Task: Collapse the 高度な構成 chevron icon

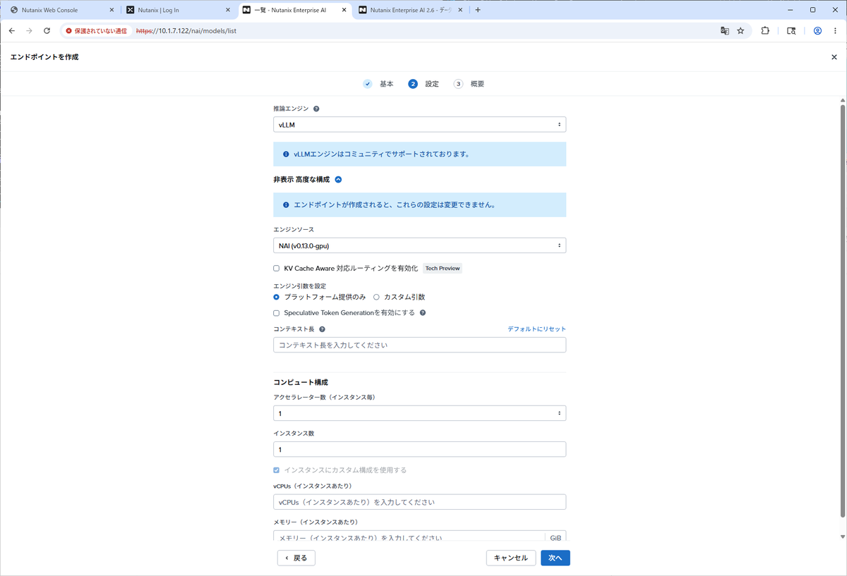Action: click(x=338, y=180)
